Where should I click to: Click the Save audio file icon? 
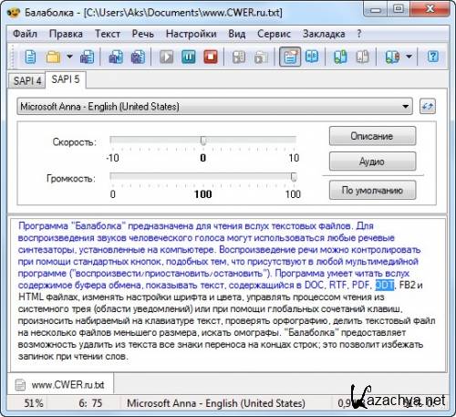[116, 57]
